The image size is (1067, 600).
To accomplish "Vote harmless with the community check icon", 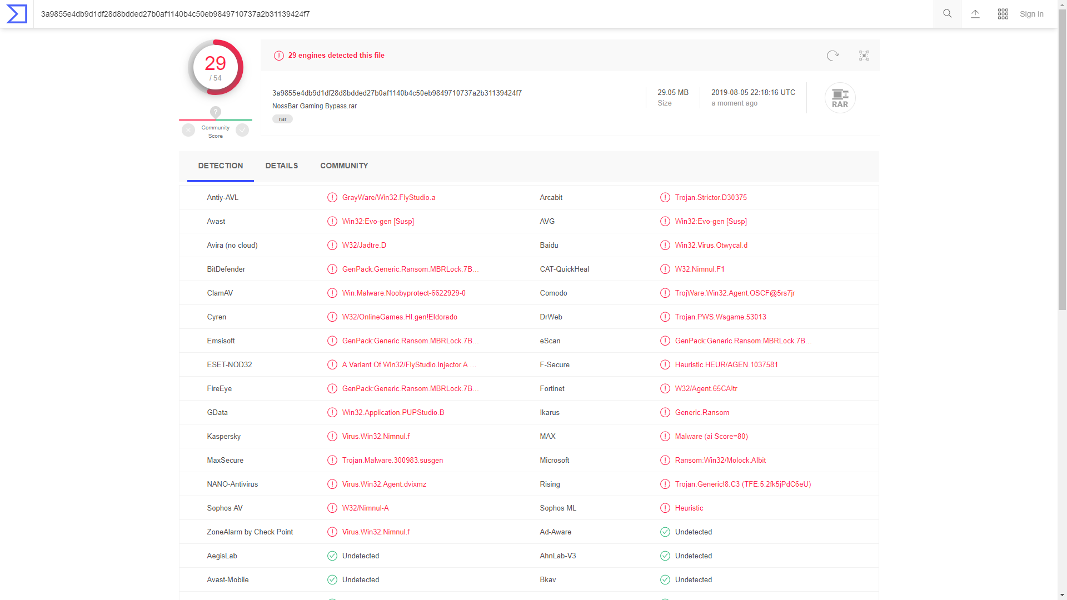I will (242, 130).
